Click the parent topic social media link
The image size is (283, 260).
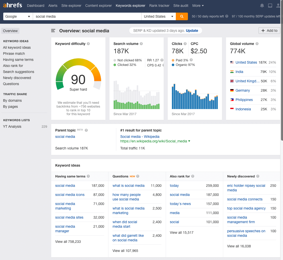pos(65,137)
